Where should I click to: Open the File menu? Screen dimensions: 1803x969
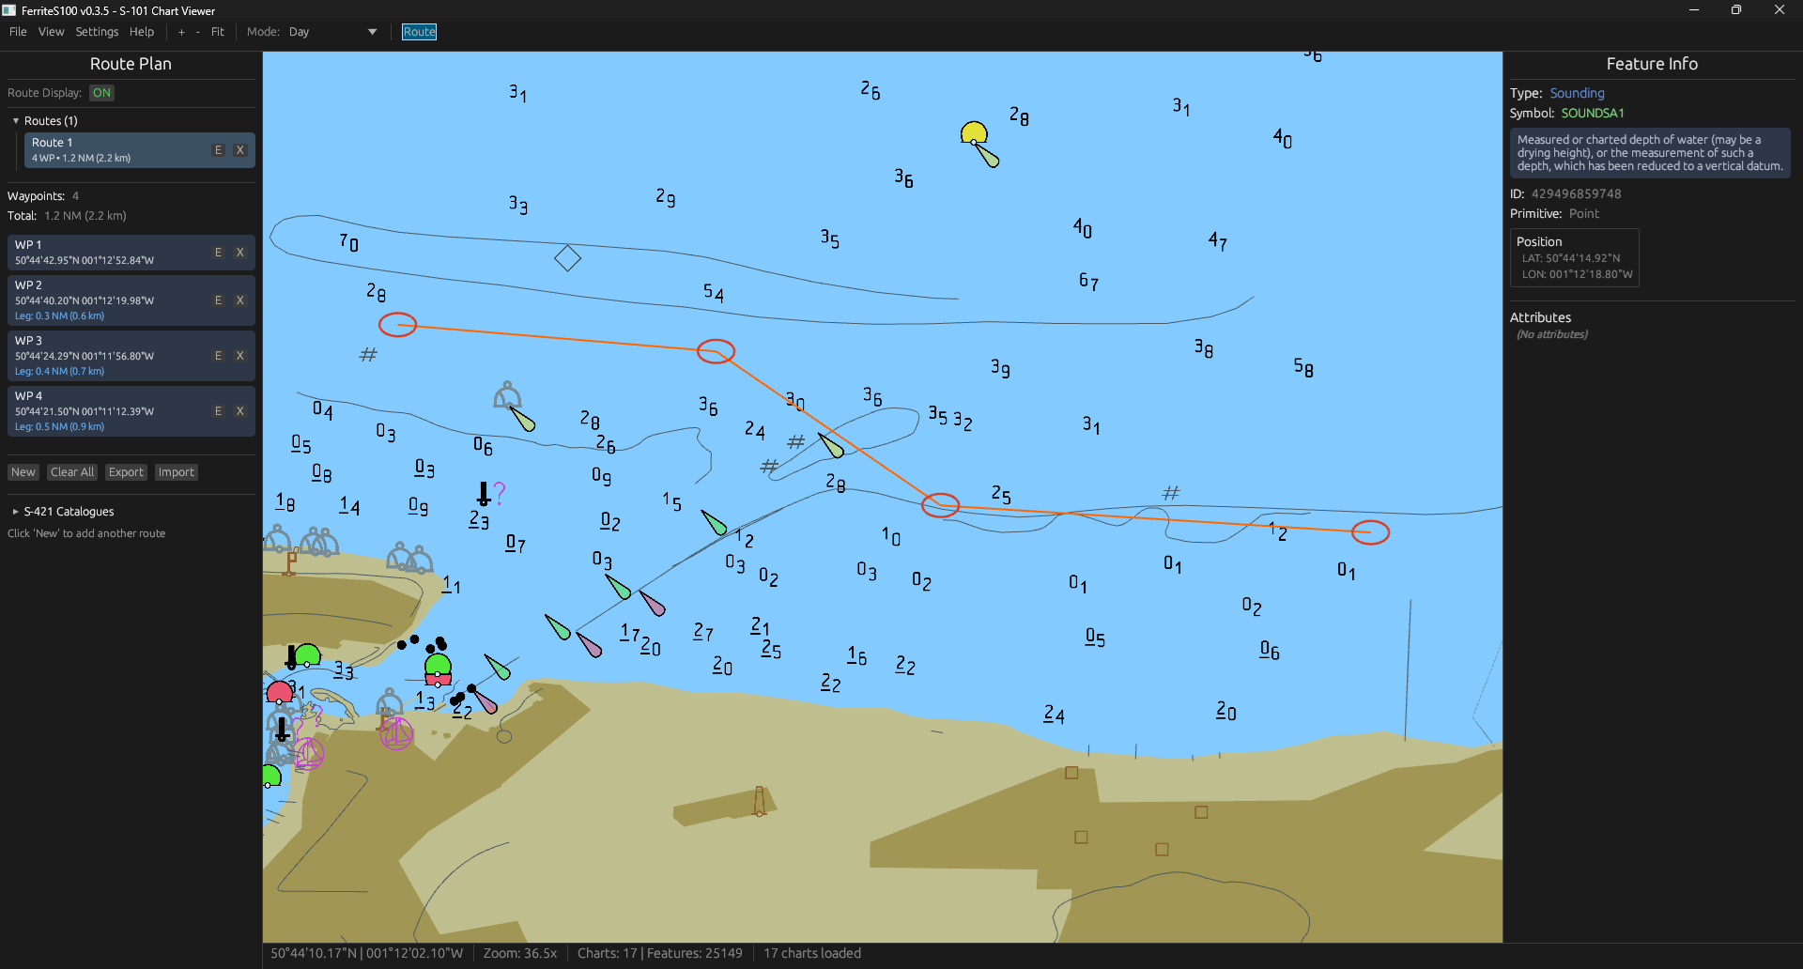tap(18, 32)
